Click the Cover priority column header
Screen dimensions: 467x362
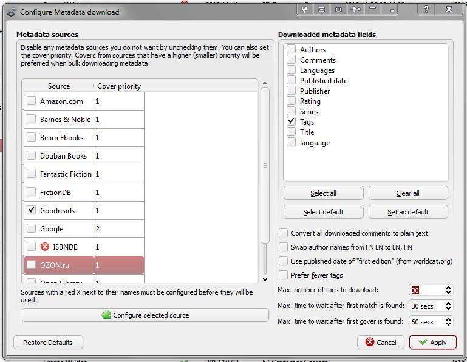[x=119, y=86]
